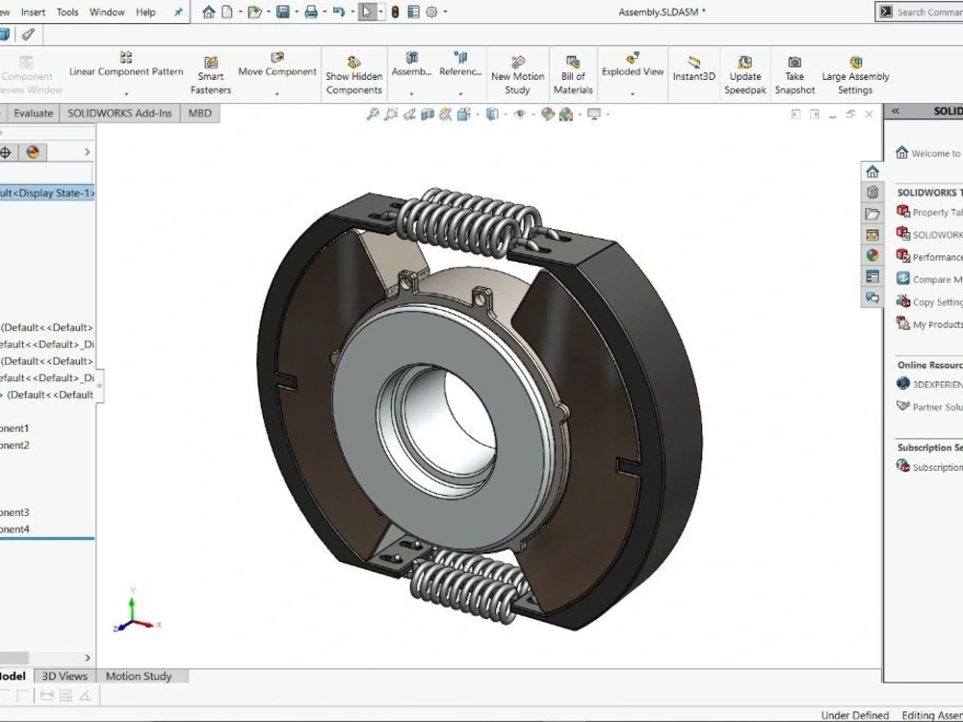Toggle the Hide/Show Items eye icon

point(519,115)
